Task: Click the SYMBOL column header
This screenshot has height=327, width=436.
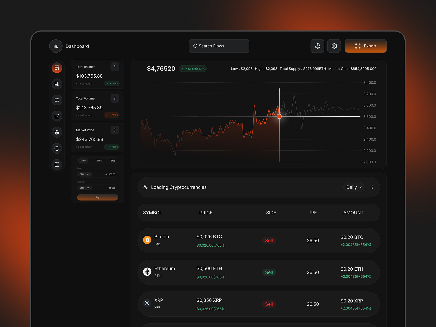Action: tap(152, 213)
